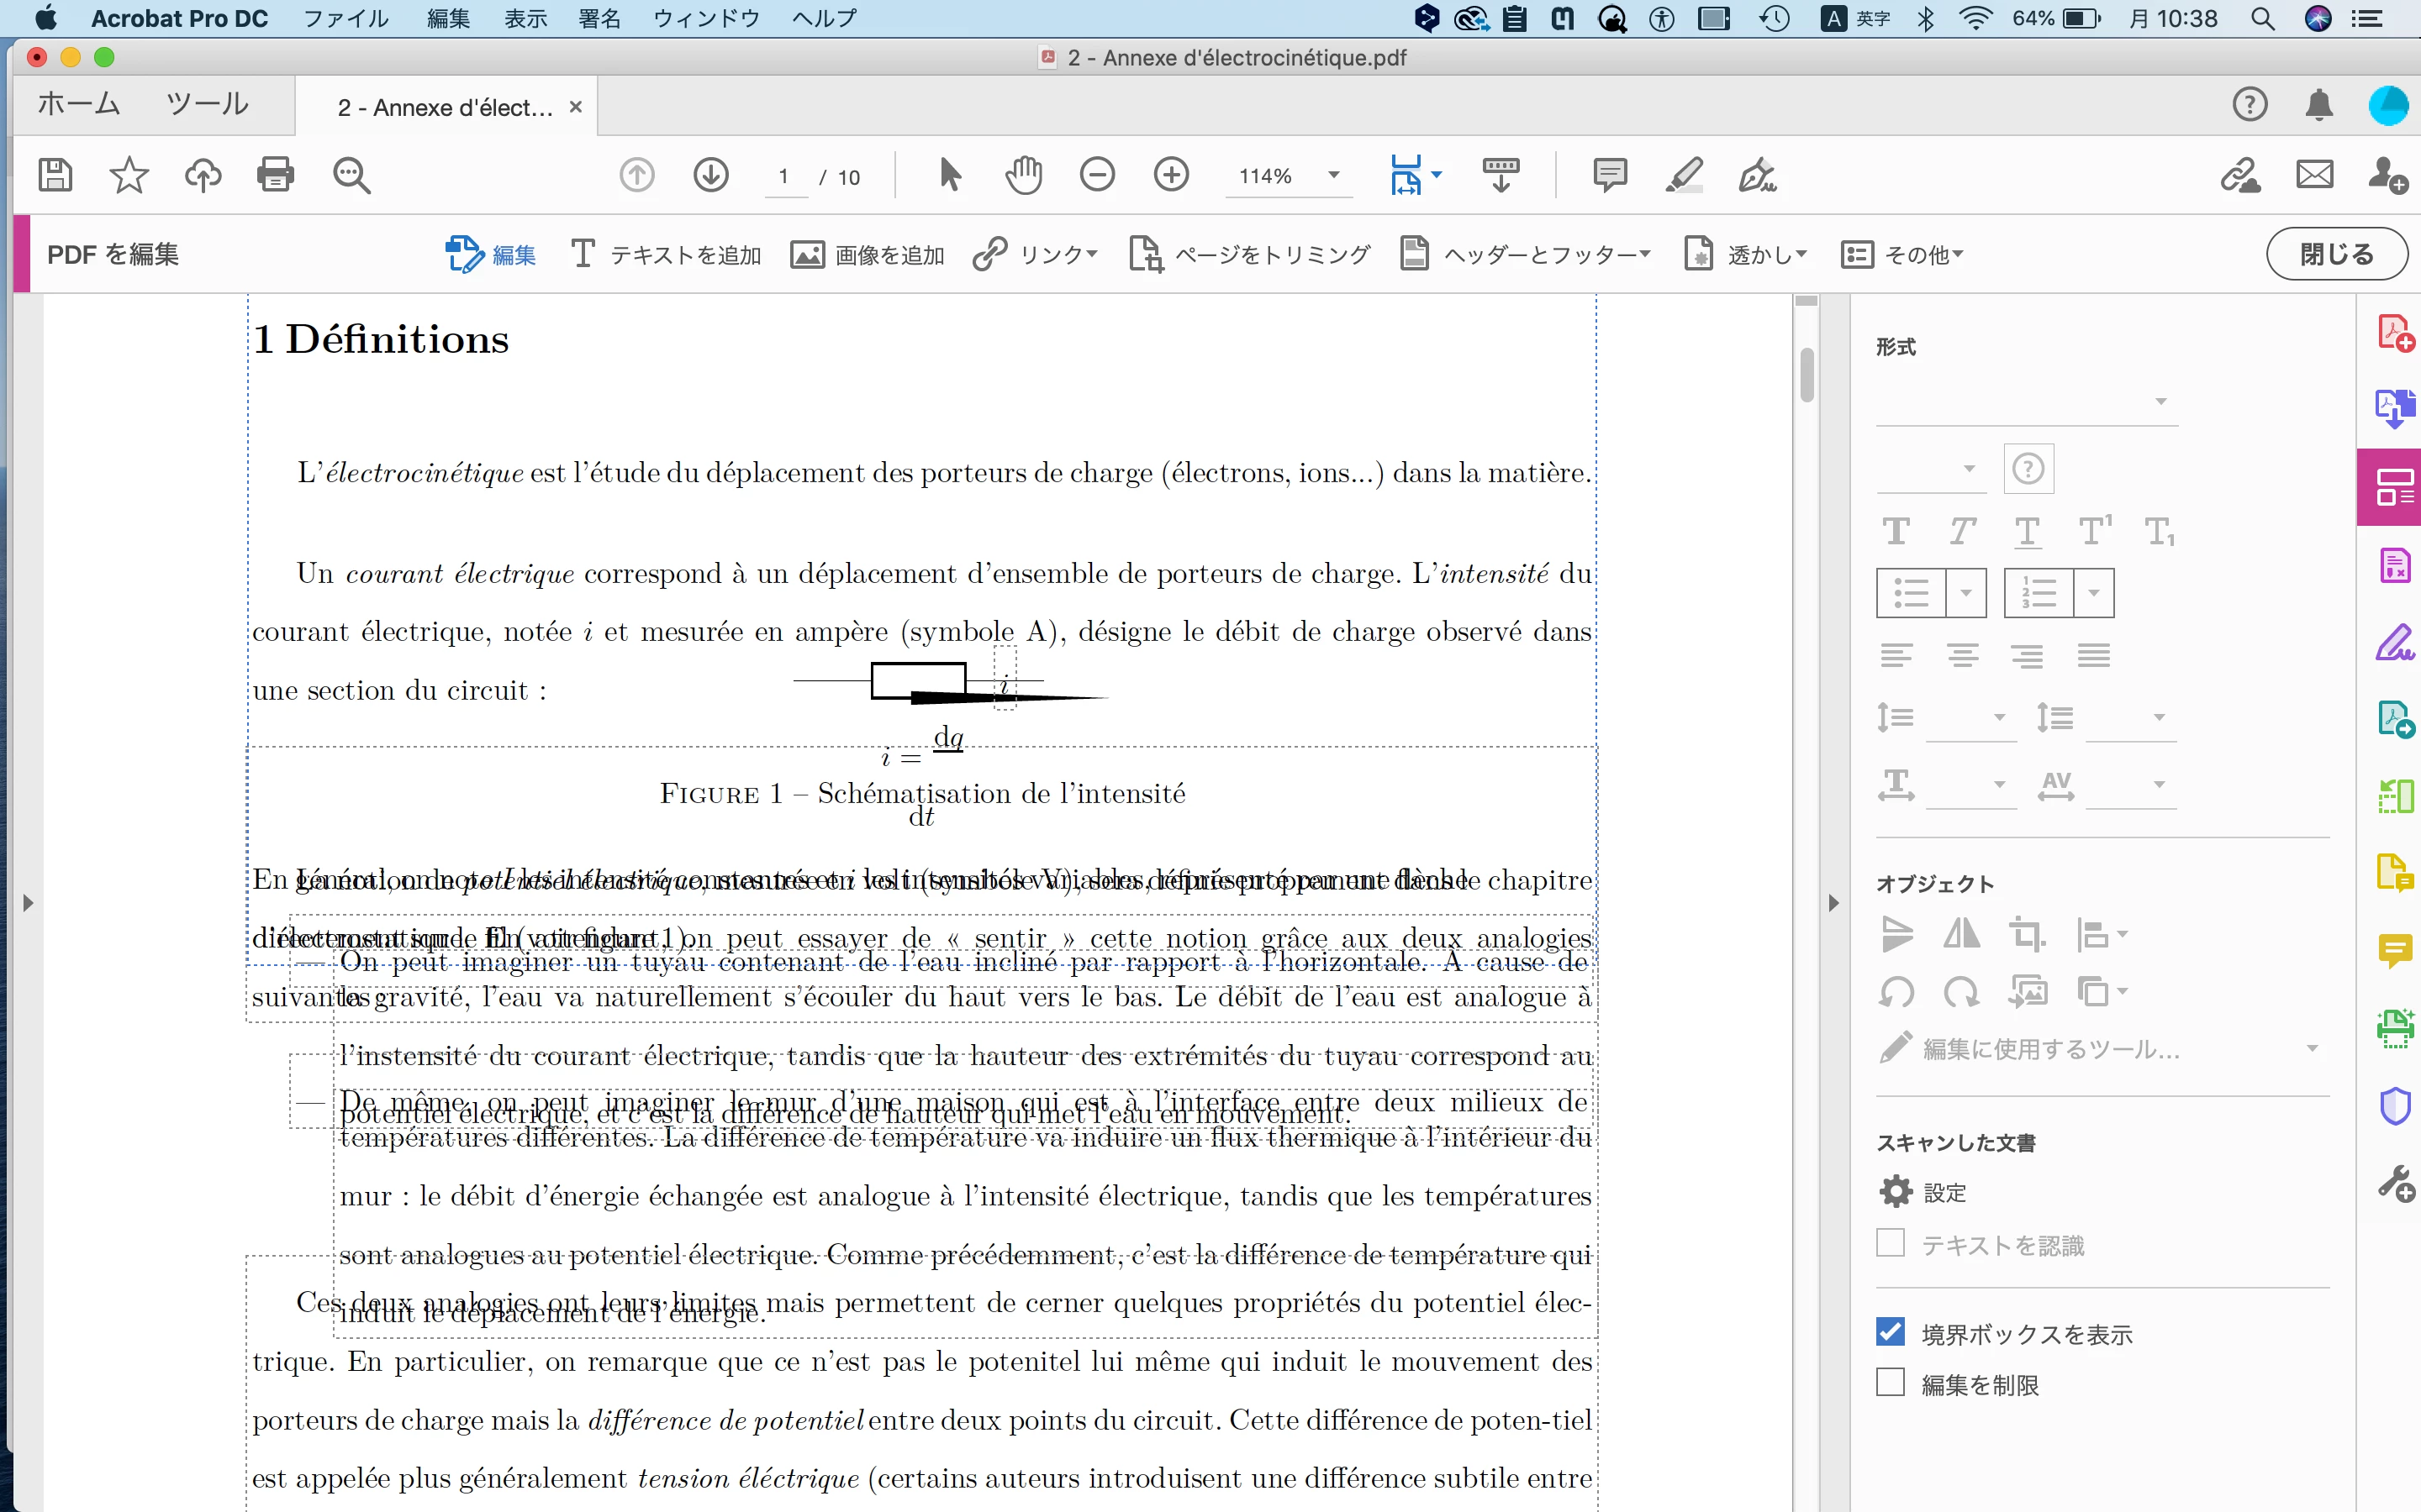Select the hand pan tool

pos(1022,175)
